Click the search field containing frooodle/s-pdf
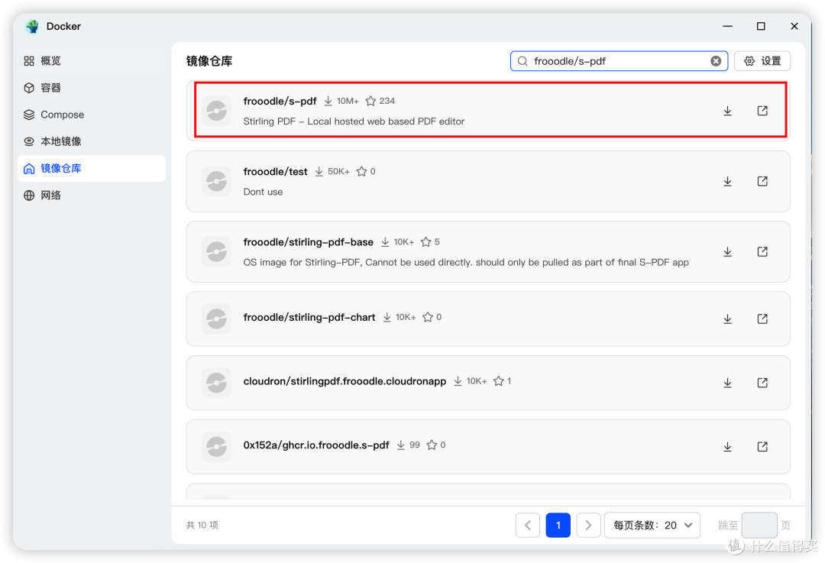Image resolution: width=825 pixels, height=563 pixels. 619,61
